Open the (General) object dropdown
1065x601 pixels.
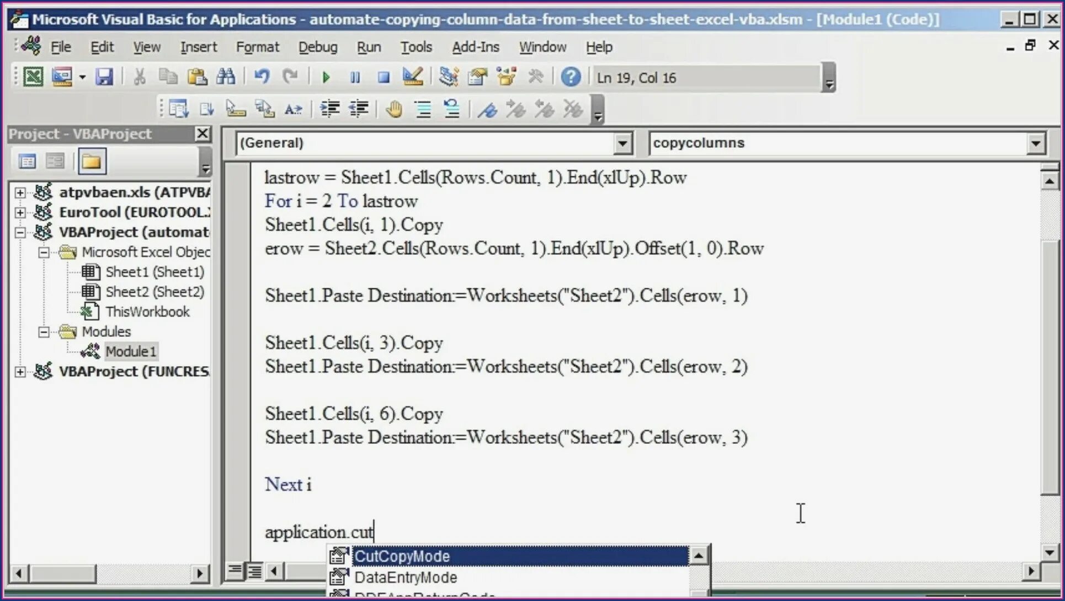622,144
